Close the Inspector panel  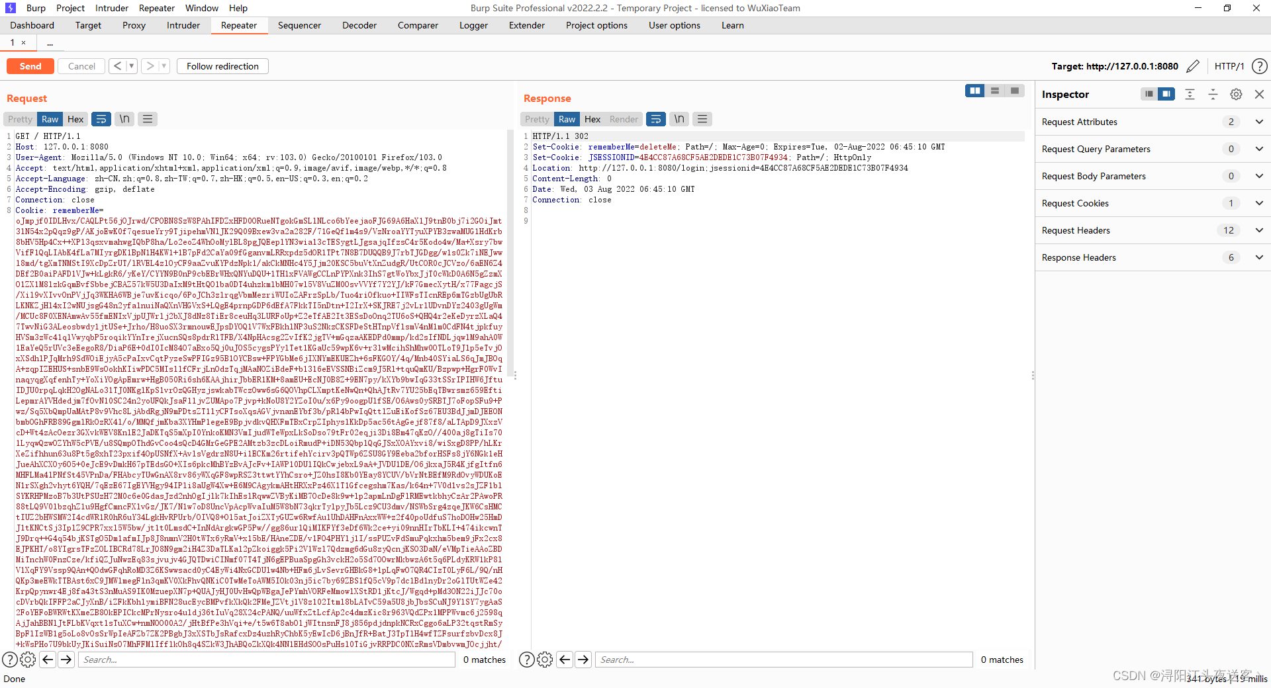pyautogui.click(x=1260, y=95)
